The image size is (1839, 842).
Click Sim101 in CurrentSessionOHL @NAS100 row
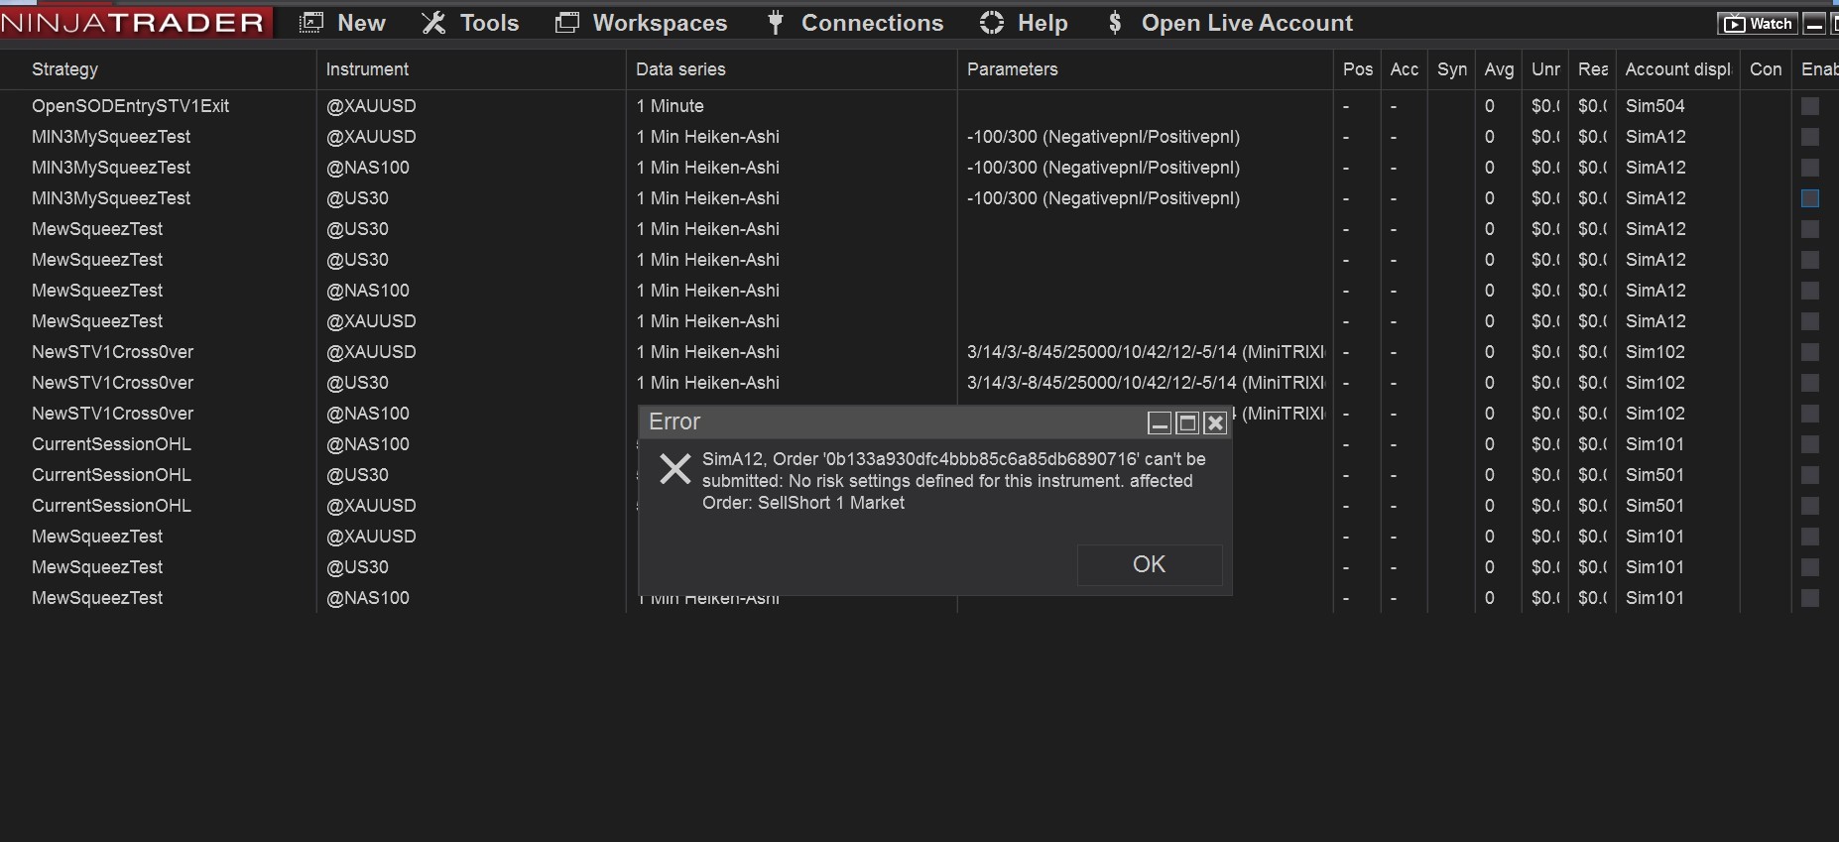[x=1655, y=444]
